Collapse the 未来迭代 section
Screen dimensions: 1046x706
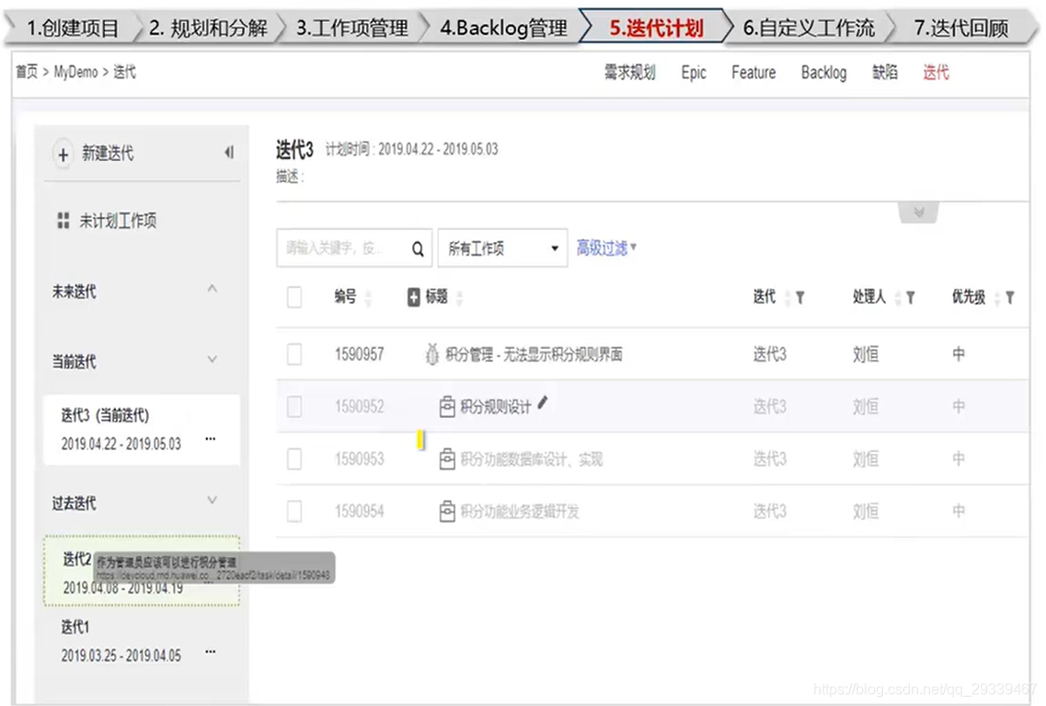pos(213,289)
